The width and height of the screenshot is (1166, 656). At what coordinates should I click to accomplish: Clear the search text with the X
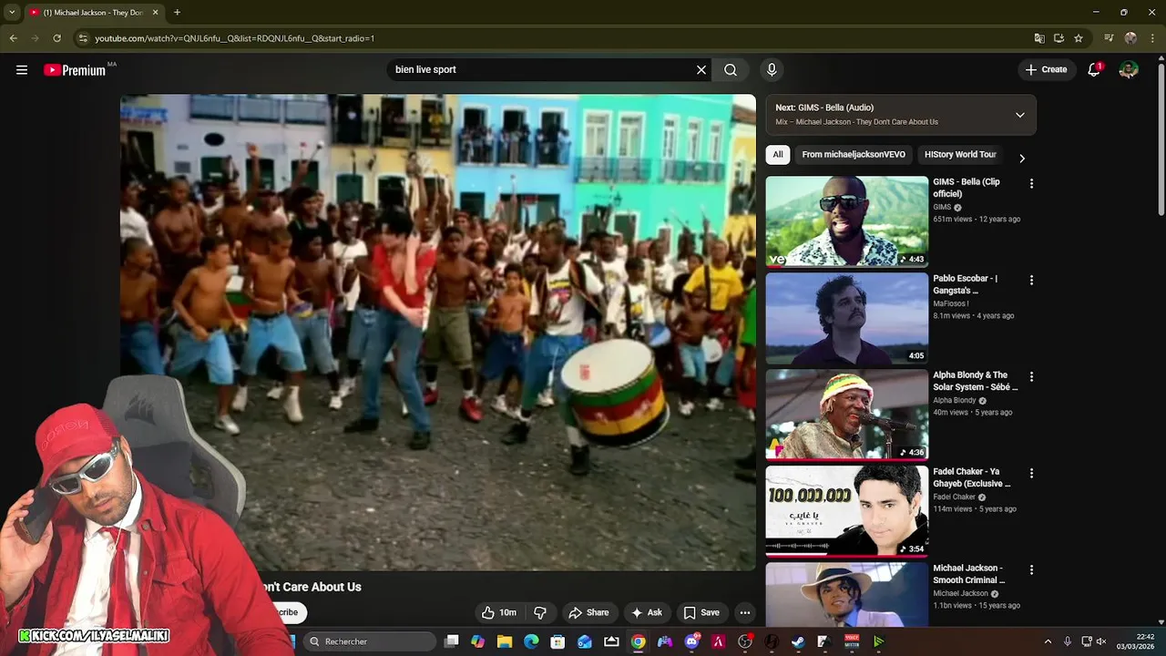(x=701, y=70)
